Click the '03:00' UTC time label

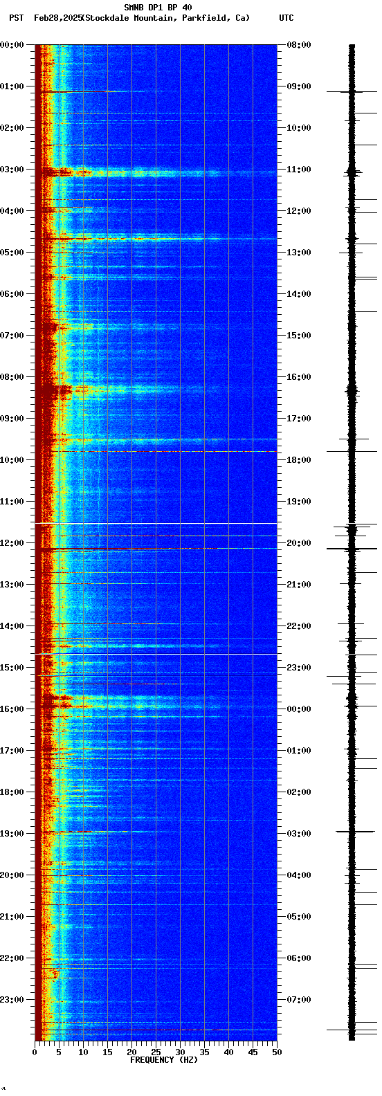pyautogui.click(x=299, y=834)
